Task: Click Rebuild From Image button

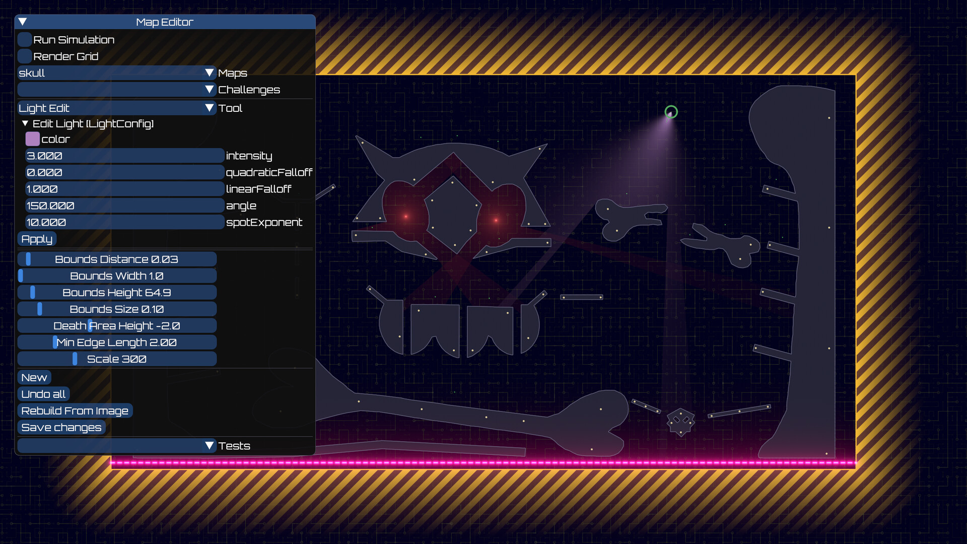Action: [x=75, y=411]
